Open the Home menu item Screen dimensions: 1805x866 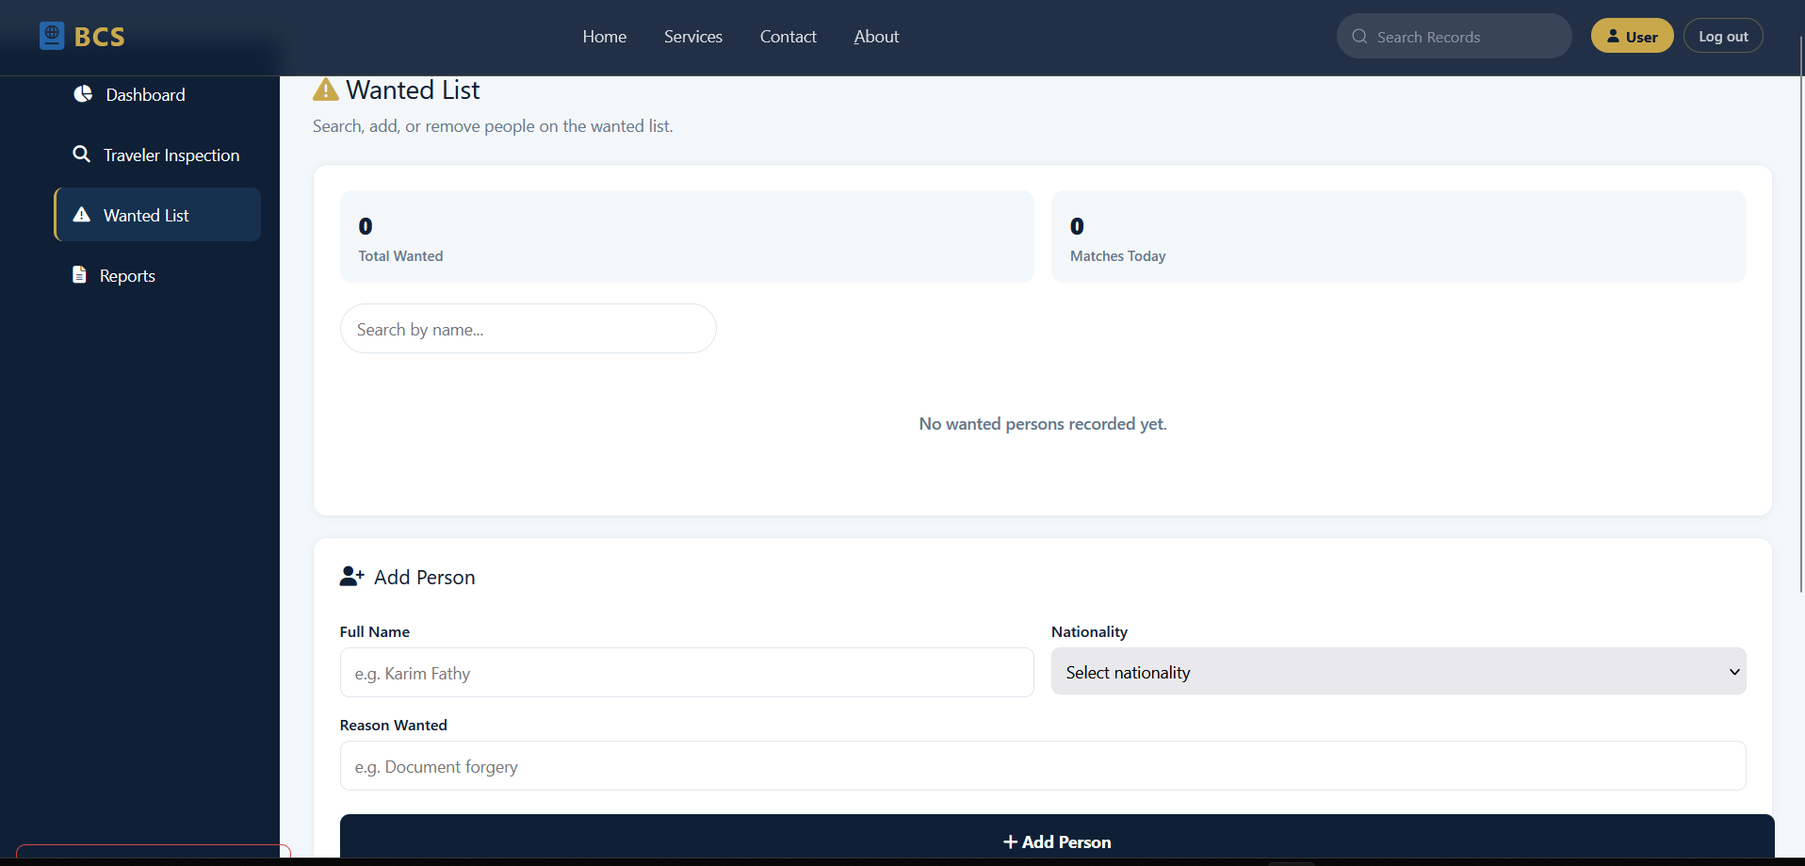tap(604, 36)
